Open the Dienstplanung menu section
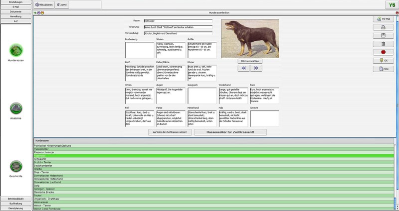Image resolution: width=399 pixels, height=211 pixels. (16, 208)
